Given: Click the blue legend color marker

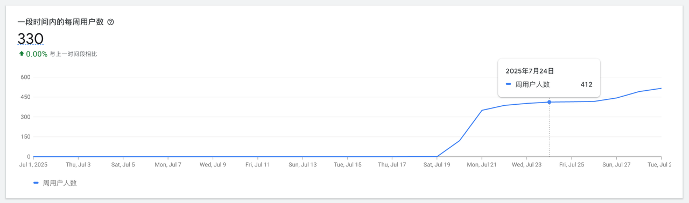Looking at the screenshot, I should pyautogui.click(x=36, y=183).
